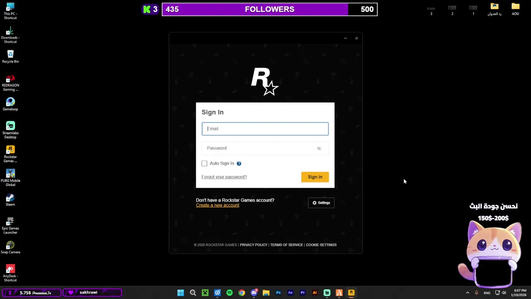Viewport: 531px width, 299px height.
Task: Click the microphone tray icon
Action: (476, 293)
